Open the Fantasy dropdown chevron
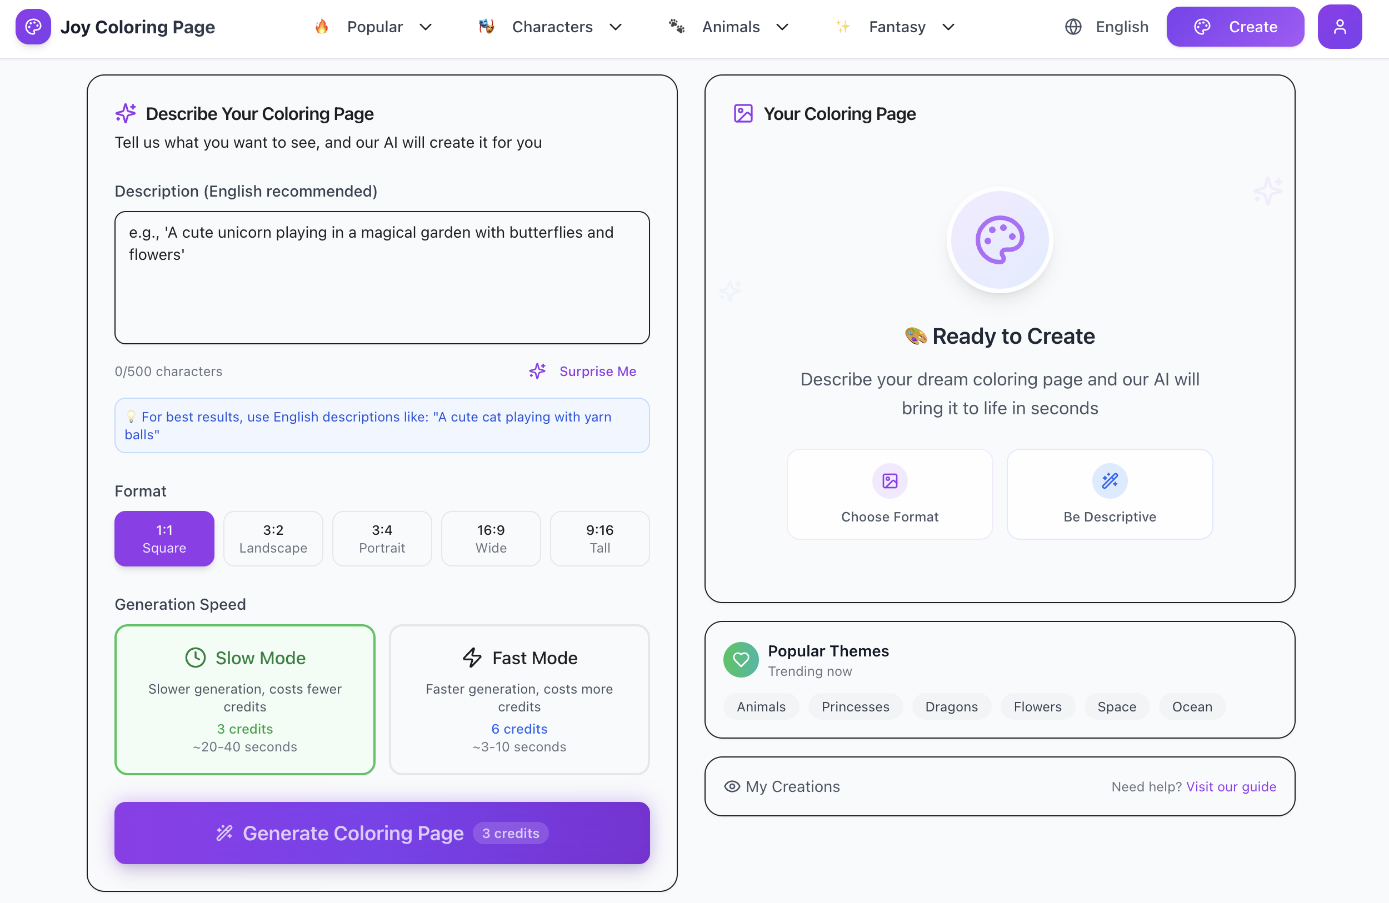Image resolution: width=1389 pixels, height=903 pixels. [948, 27]
